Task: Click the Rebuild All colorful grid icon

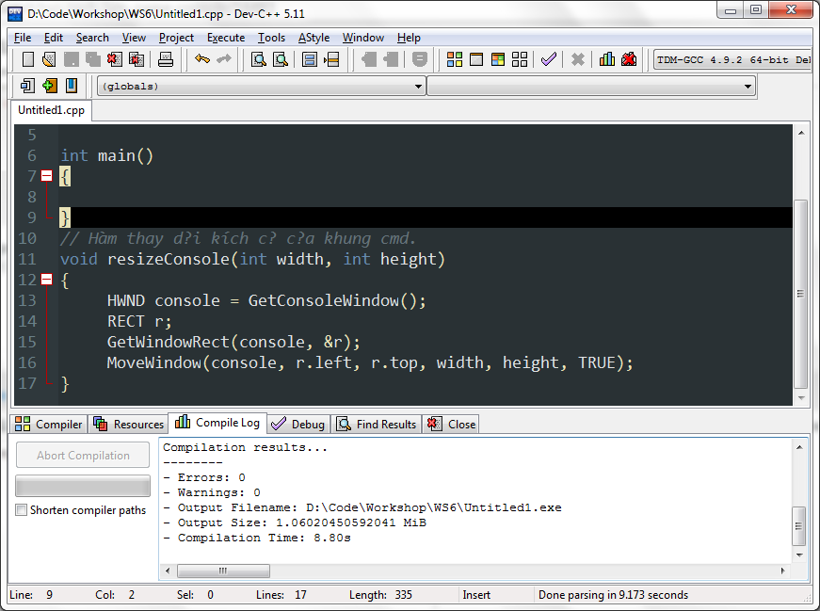Action: point(520,59)
